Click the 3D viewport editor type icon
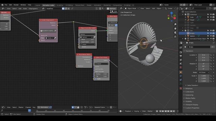Viewport: 216px width, 121px height. coord(121,8)
